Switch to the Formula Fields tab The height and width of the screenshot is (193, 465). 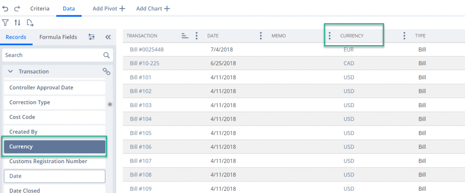(x=58, y=37)
